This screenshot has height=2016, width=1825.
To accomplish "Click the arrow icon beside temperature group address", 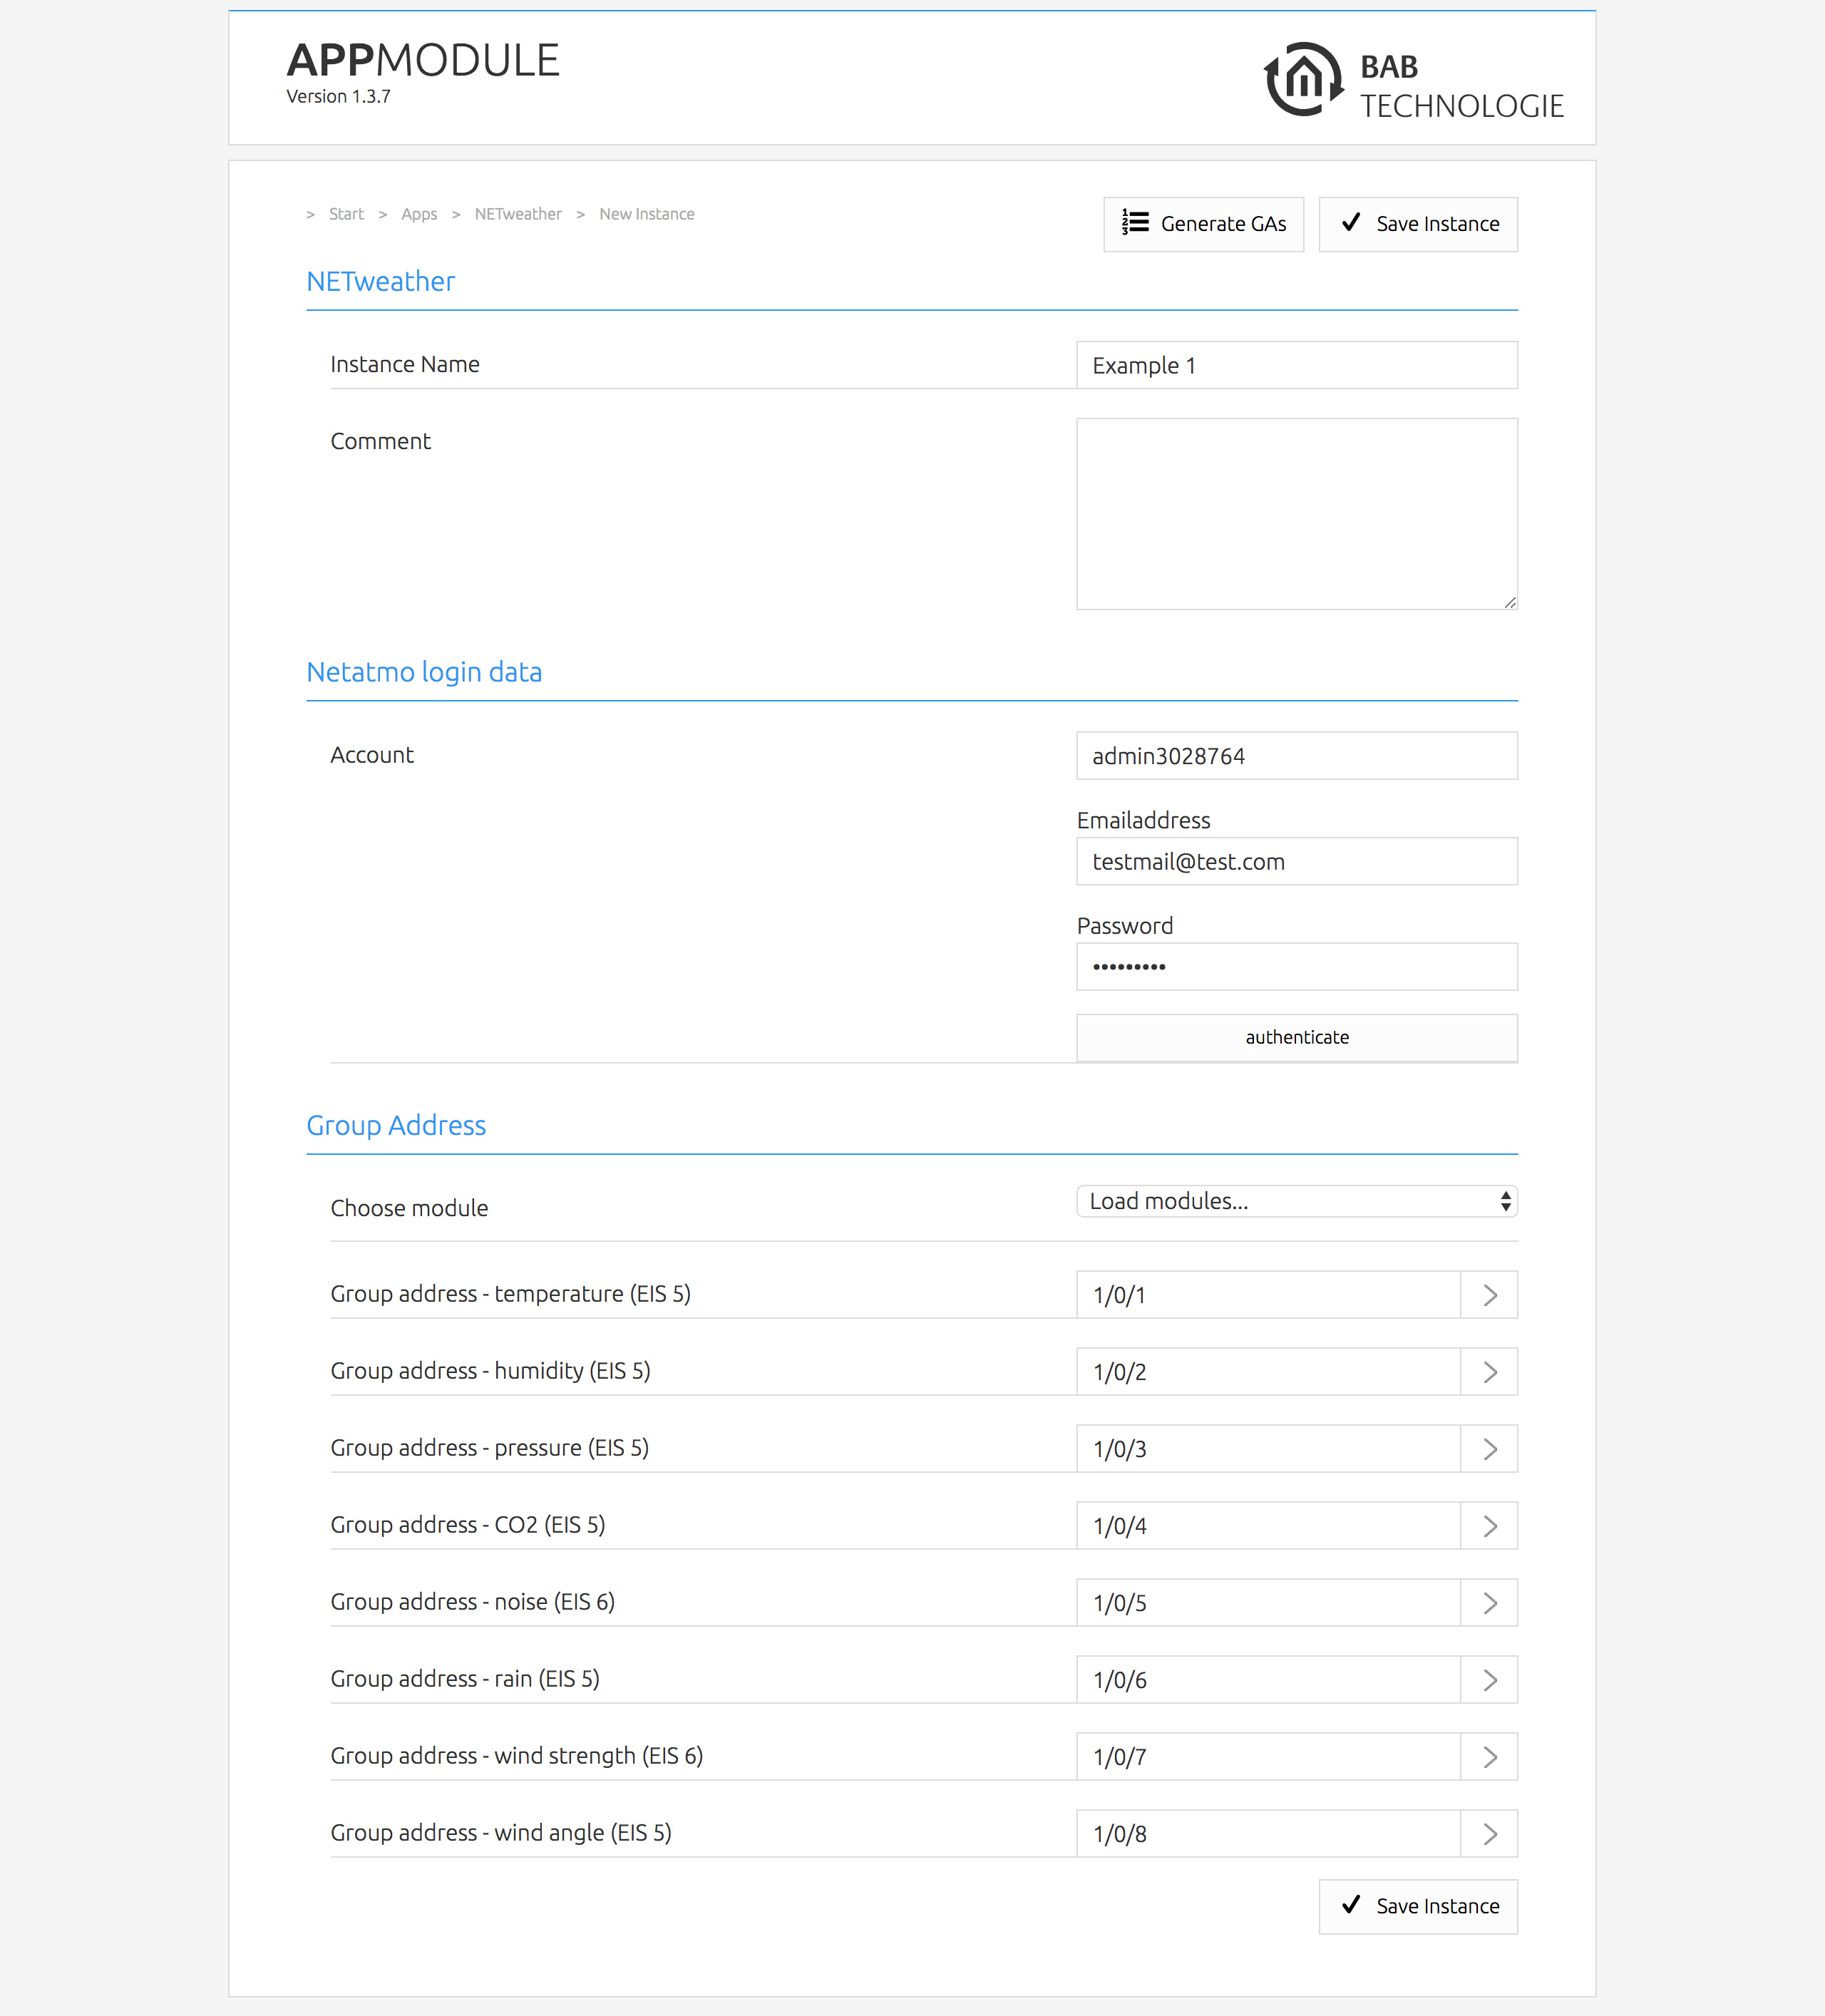I will tap(1489, 1295).
